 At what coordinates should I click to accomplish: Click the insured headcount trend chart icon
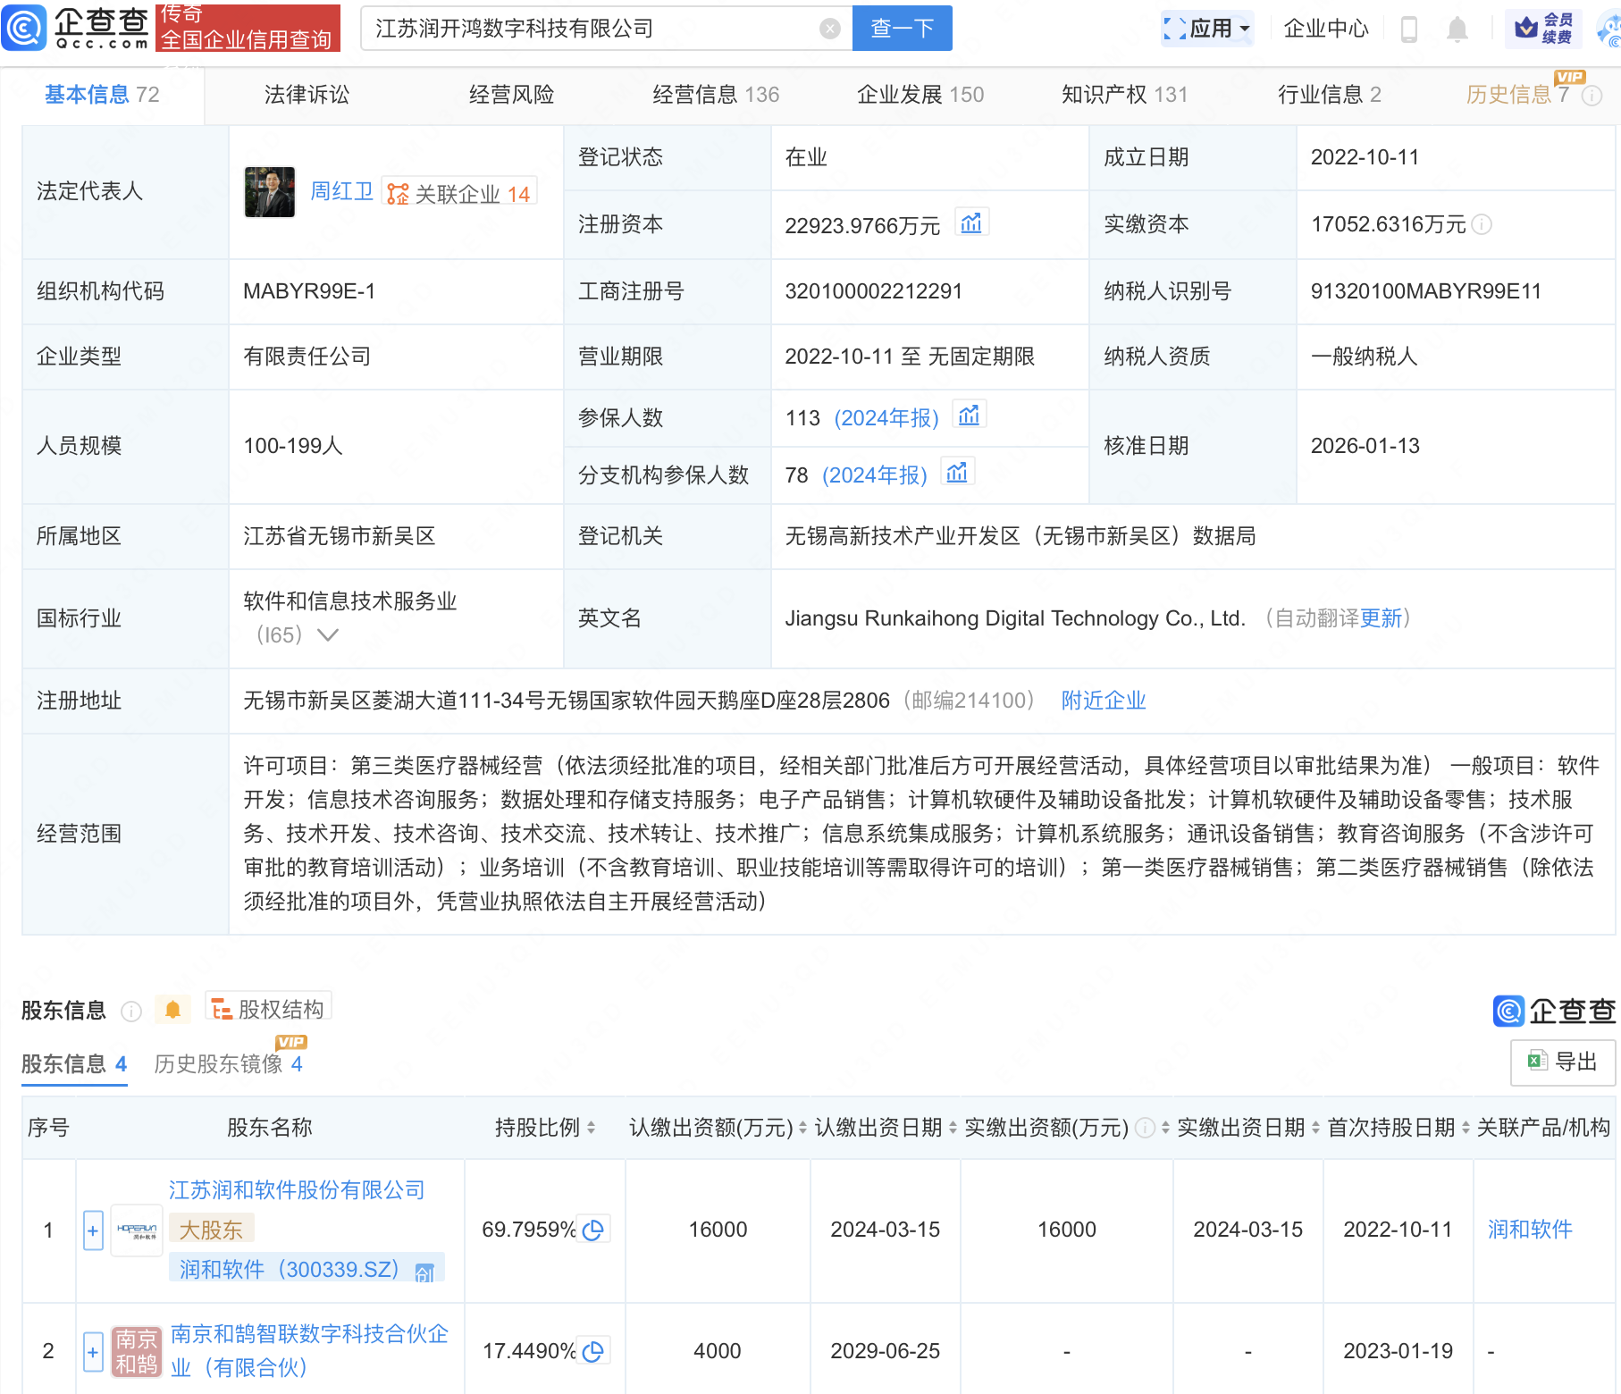(x=969, y=416)
